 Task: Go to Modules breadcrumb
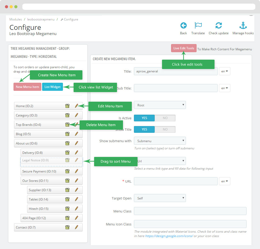16,19
